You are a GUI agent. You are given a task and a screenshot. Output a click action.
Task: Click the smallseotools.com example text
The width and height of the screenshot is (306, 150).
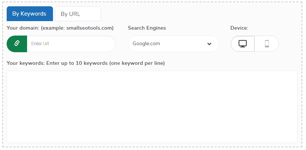[89, 28]
